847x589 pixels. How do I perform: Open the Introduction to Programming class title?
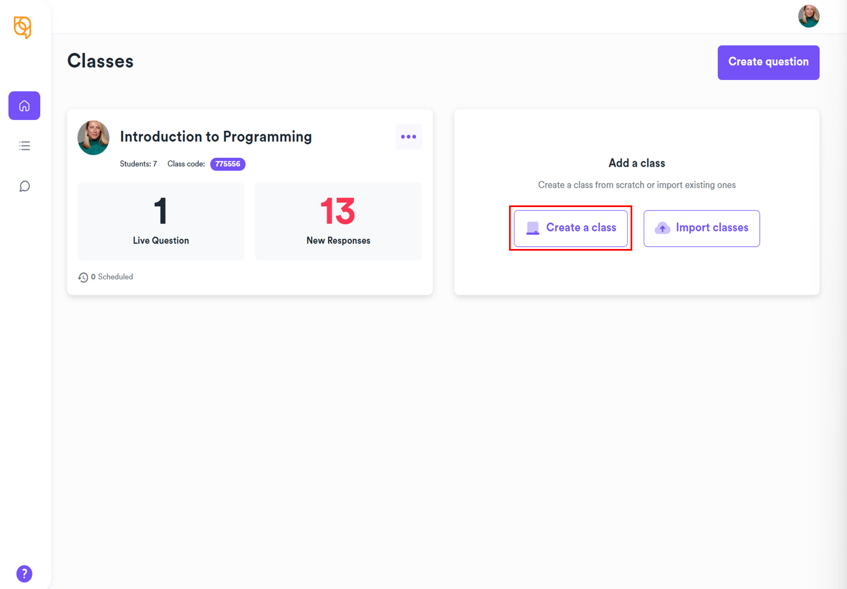tap(216, 137)
